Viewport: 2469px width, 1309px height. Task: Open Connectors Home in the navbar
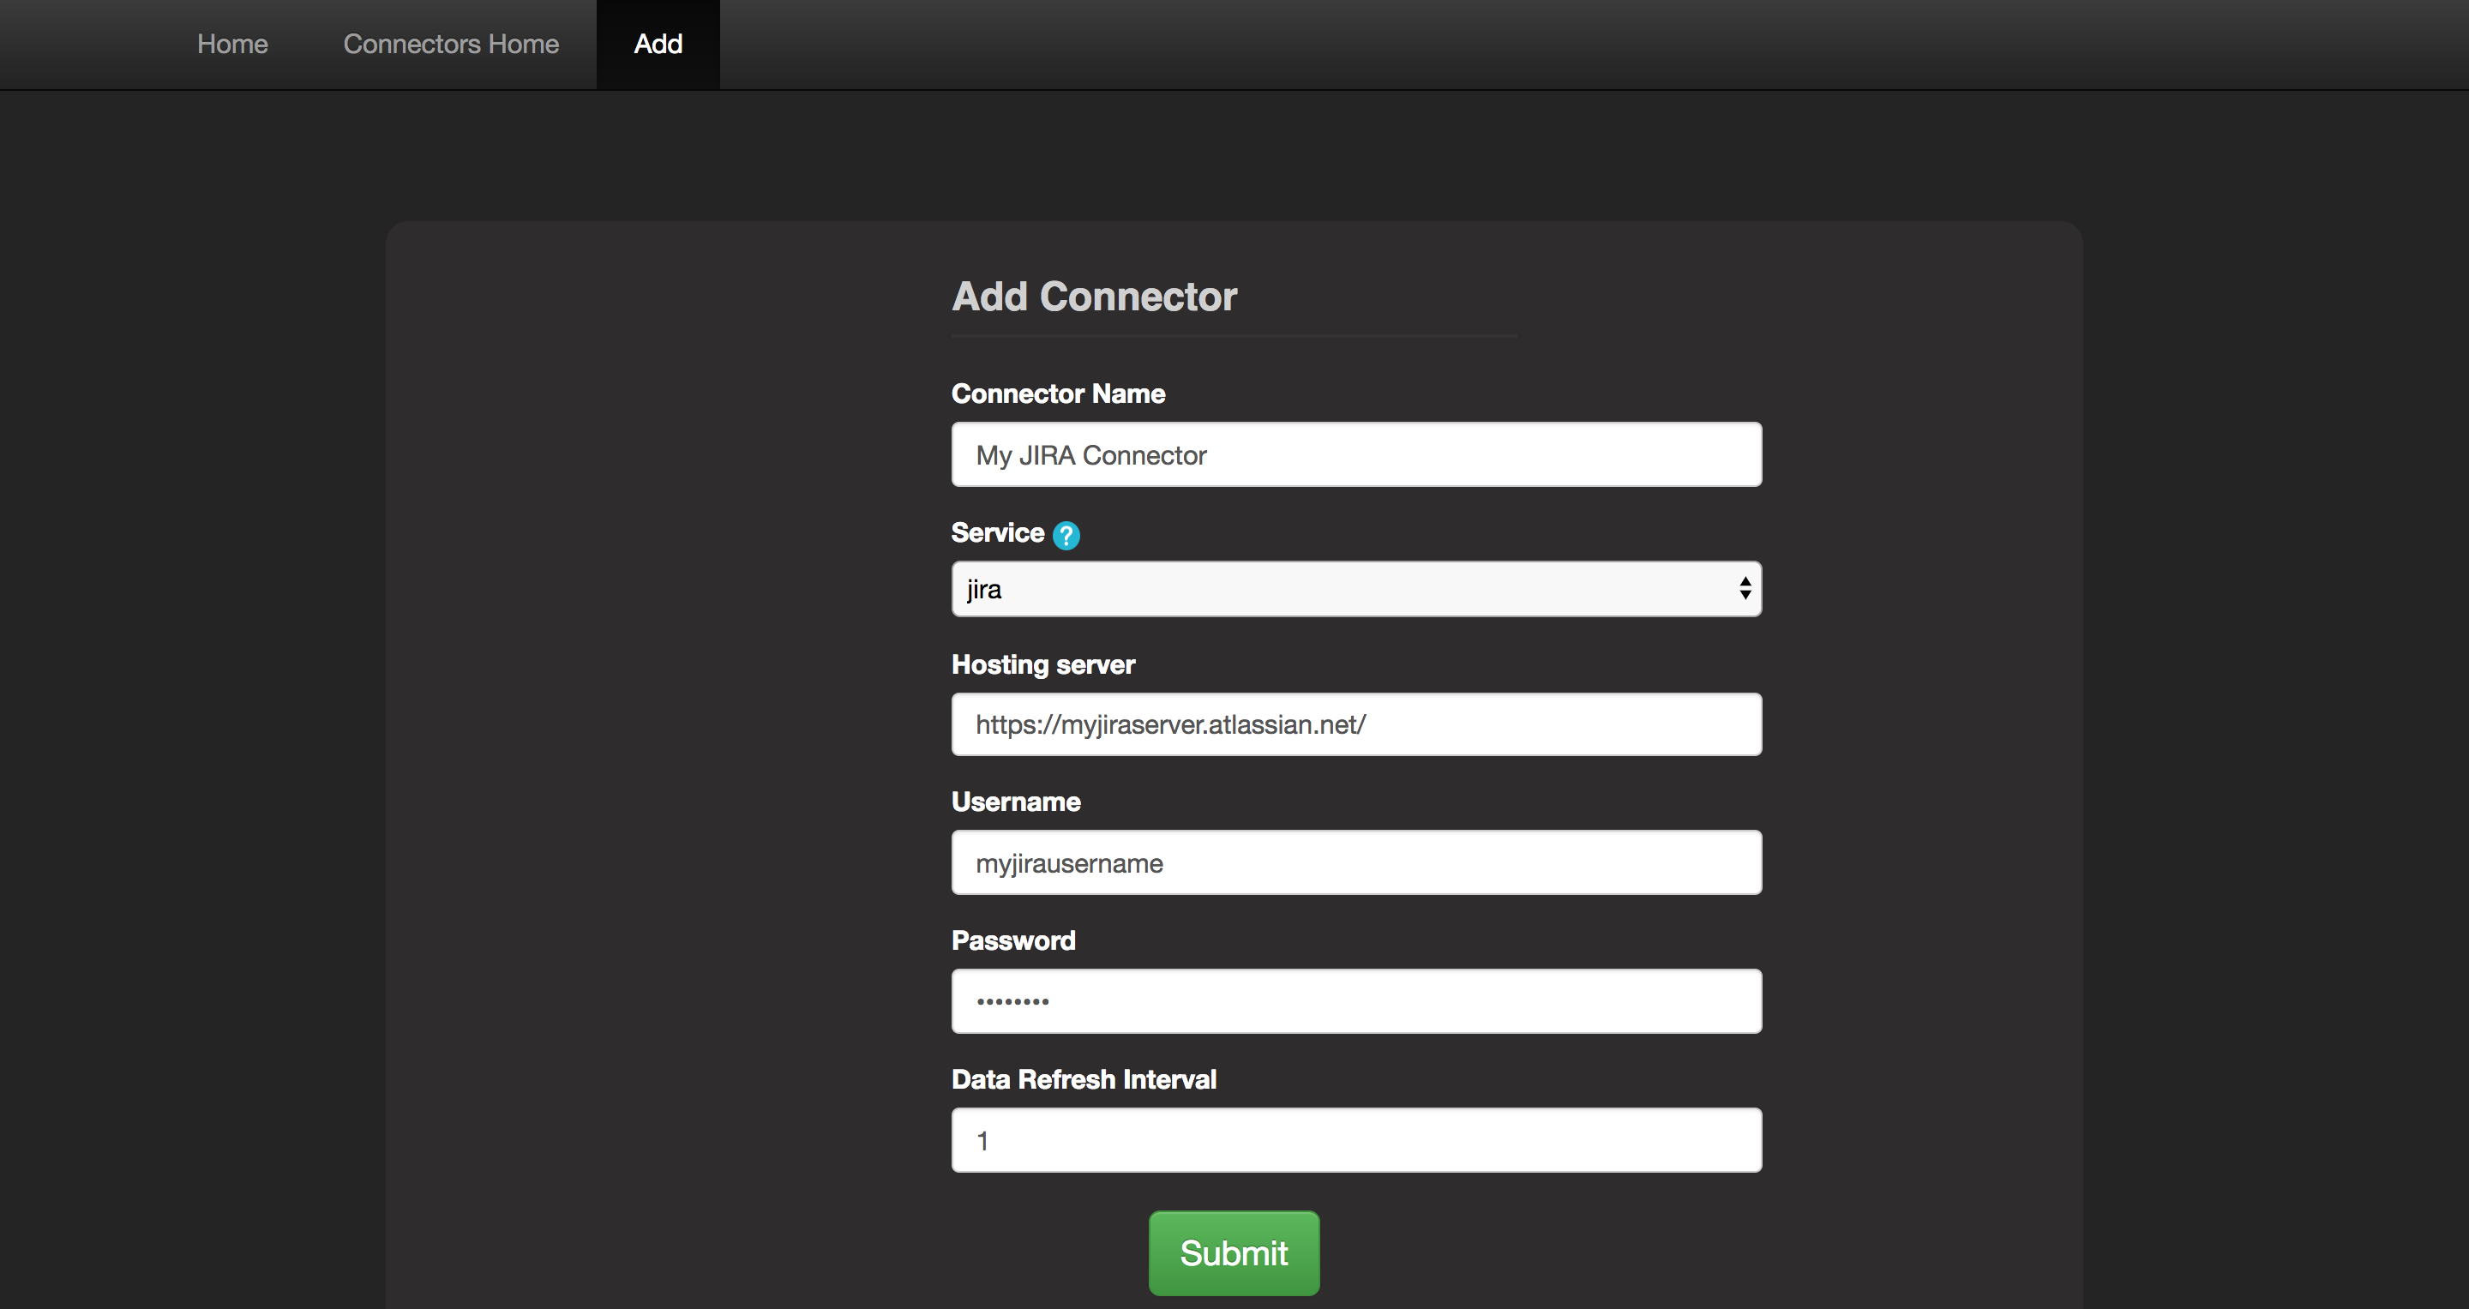[x=450, y=44]
